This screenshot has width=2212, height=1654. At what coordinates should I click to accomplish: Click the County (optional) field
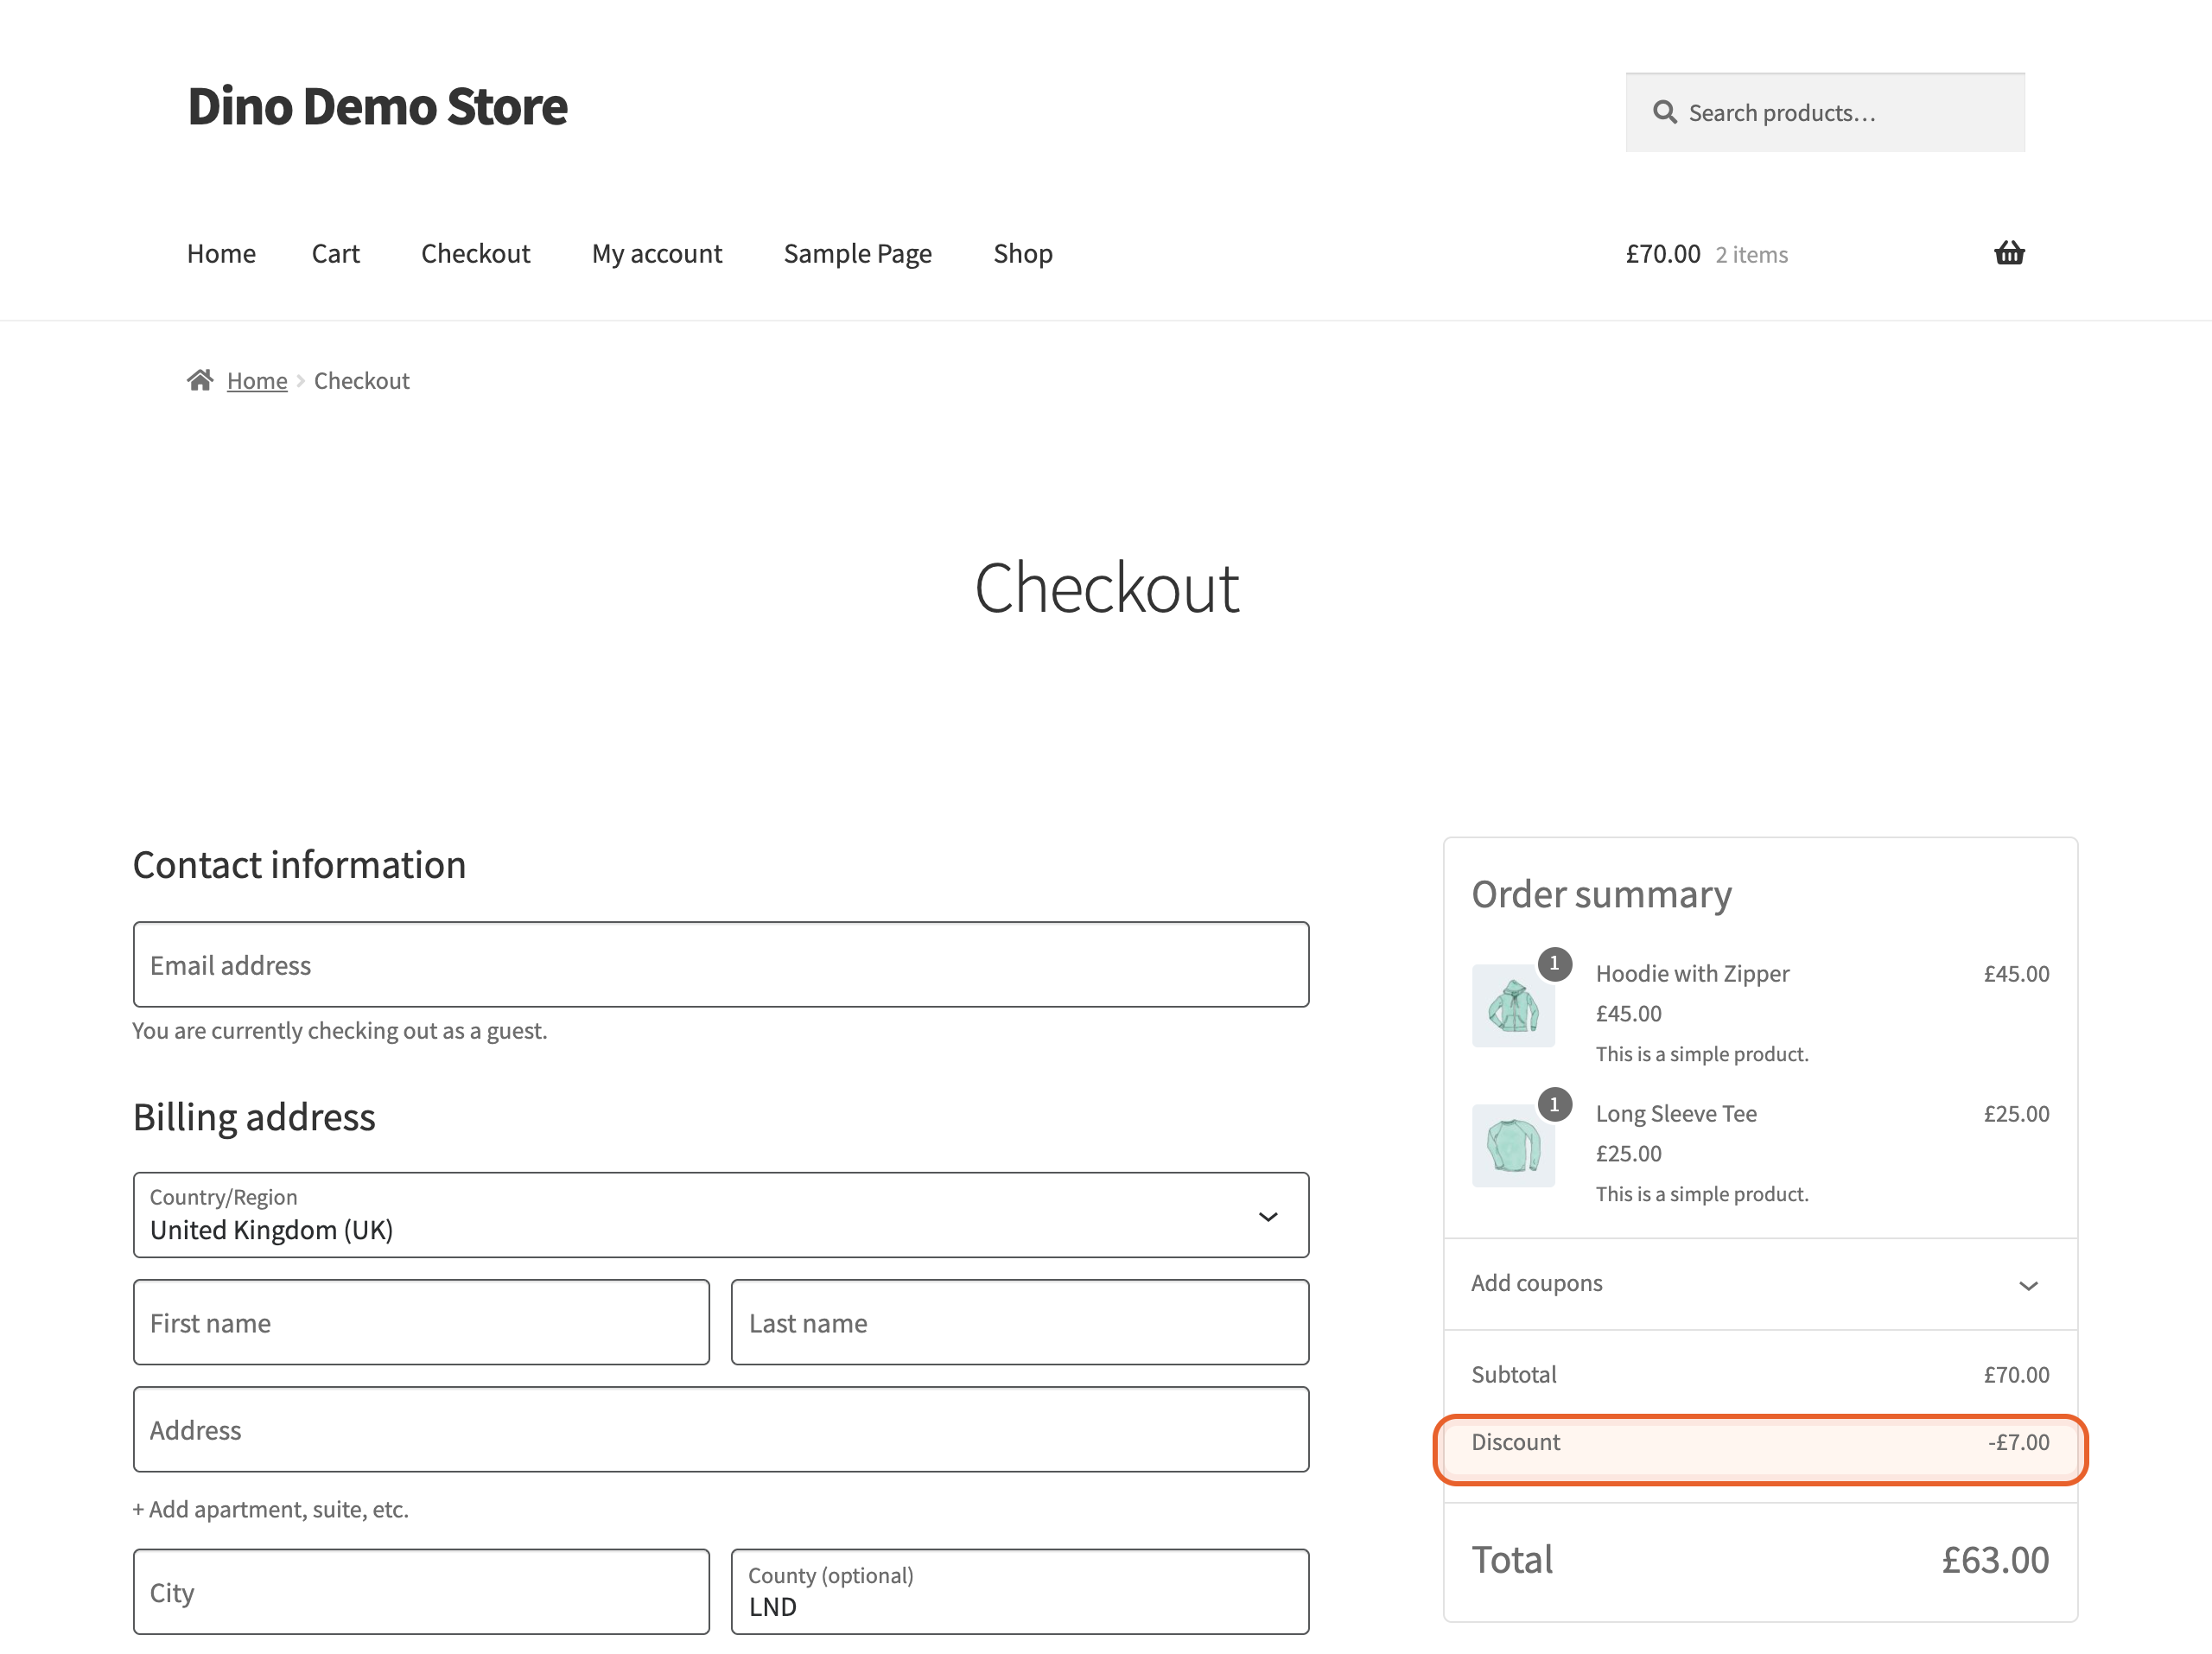(1020, 1591)
